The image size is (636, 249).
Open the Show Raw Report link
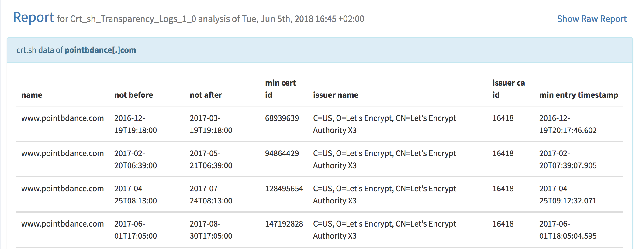pyautogui.click(x=592, y=19)
